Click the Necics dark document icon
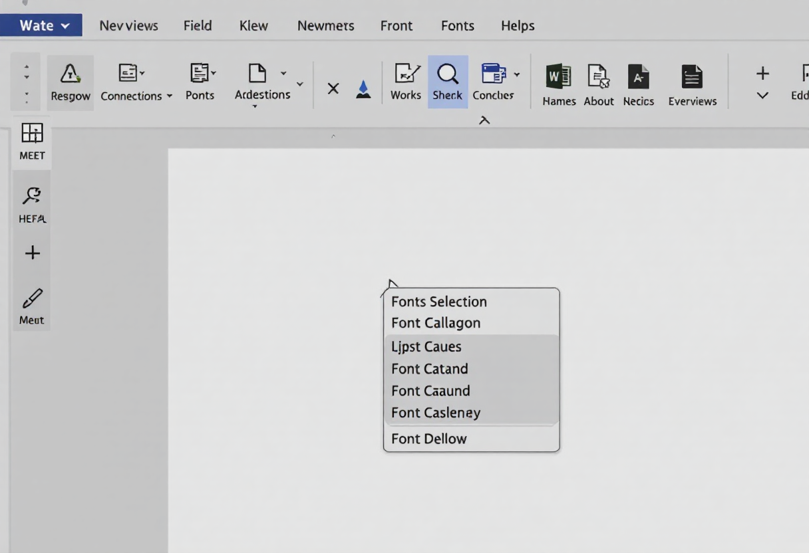The width and height of the screenshot is (809, 553). point(639,76)
